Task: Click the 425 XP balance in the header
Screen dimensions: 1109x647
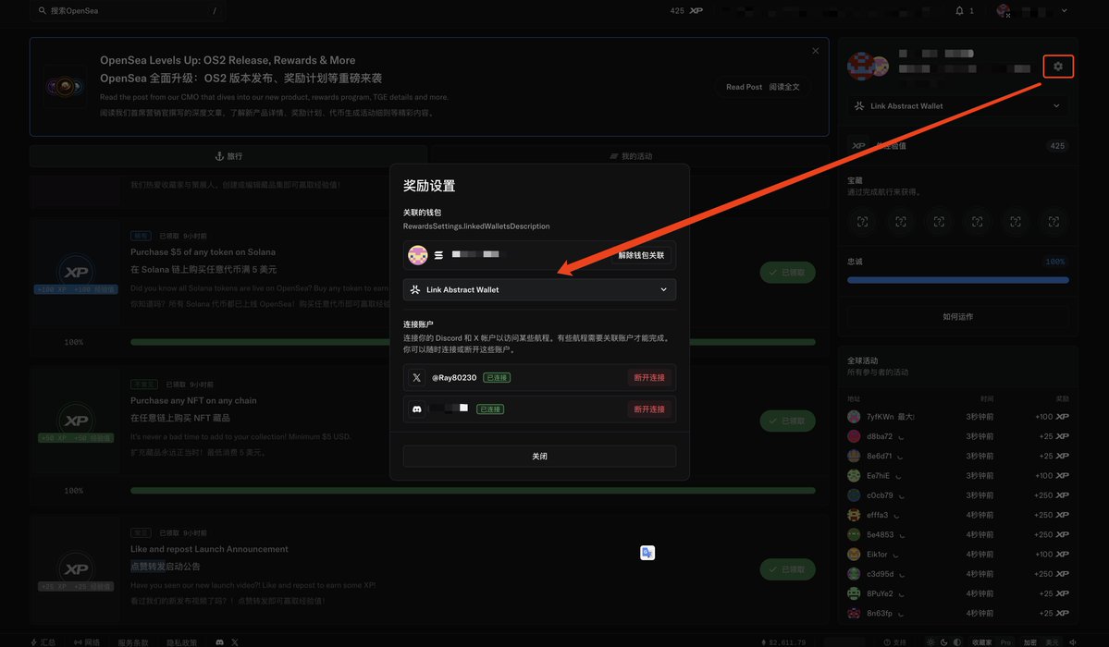Action: click(686, 10)
